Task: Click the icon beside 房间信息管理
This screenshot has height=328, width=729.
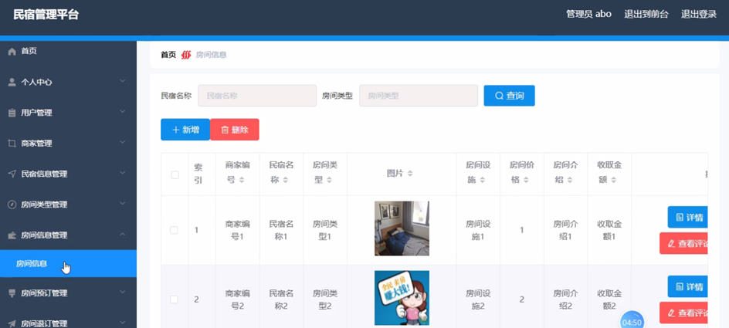Action: [x=12, y=235]
